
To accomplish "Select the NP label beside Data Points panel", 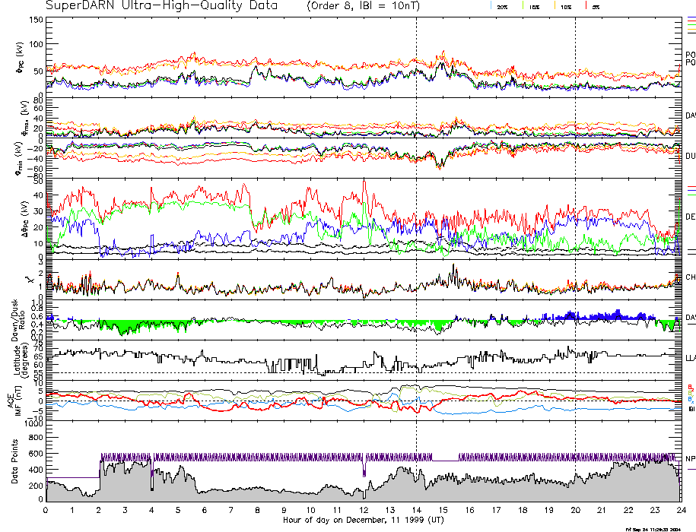I will click(690, 458).
